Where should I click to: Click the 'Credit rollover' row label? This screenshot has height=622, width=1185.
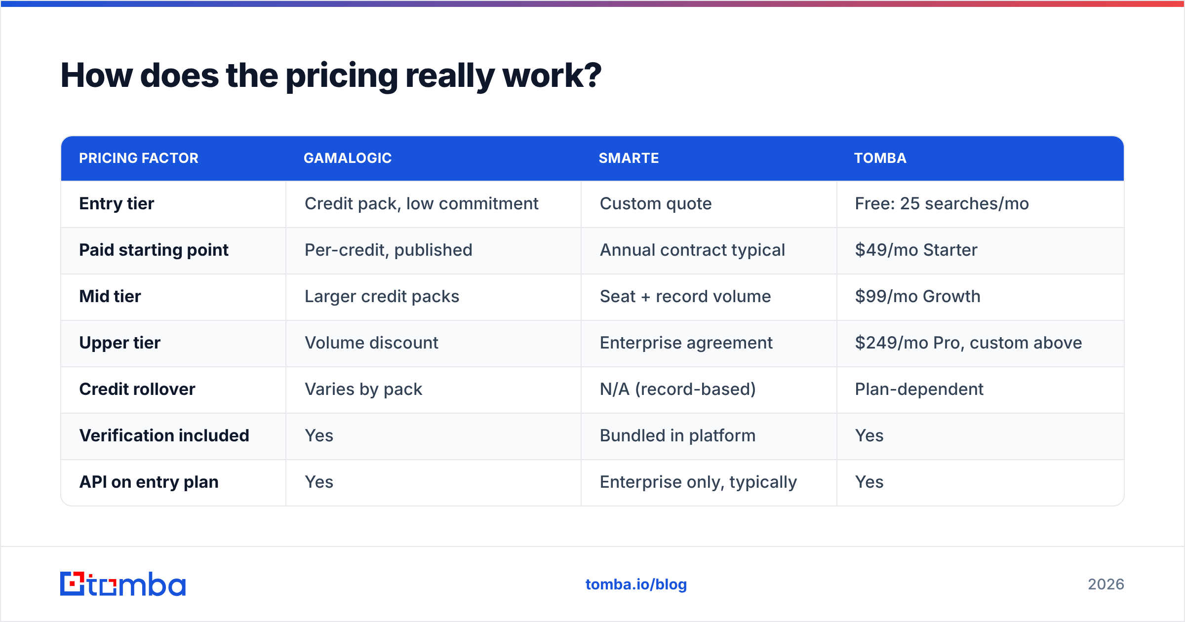(137, 389)
